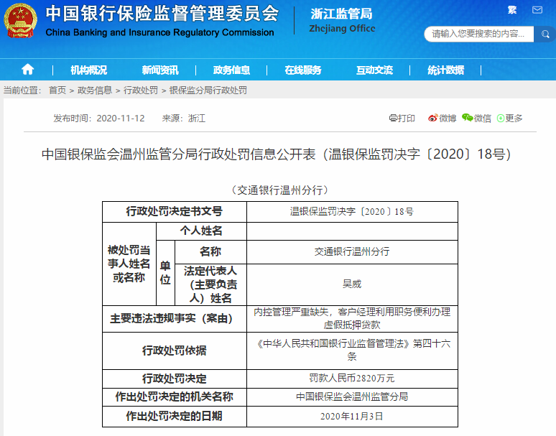This screenshot has height=436, width=556.
Task: Click the home icon in navigation bar
Action: pos(27,70)
